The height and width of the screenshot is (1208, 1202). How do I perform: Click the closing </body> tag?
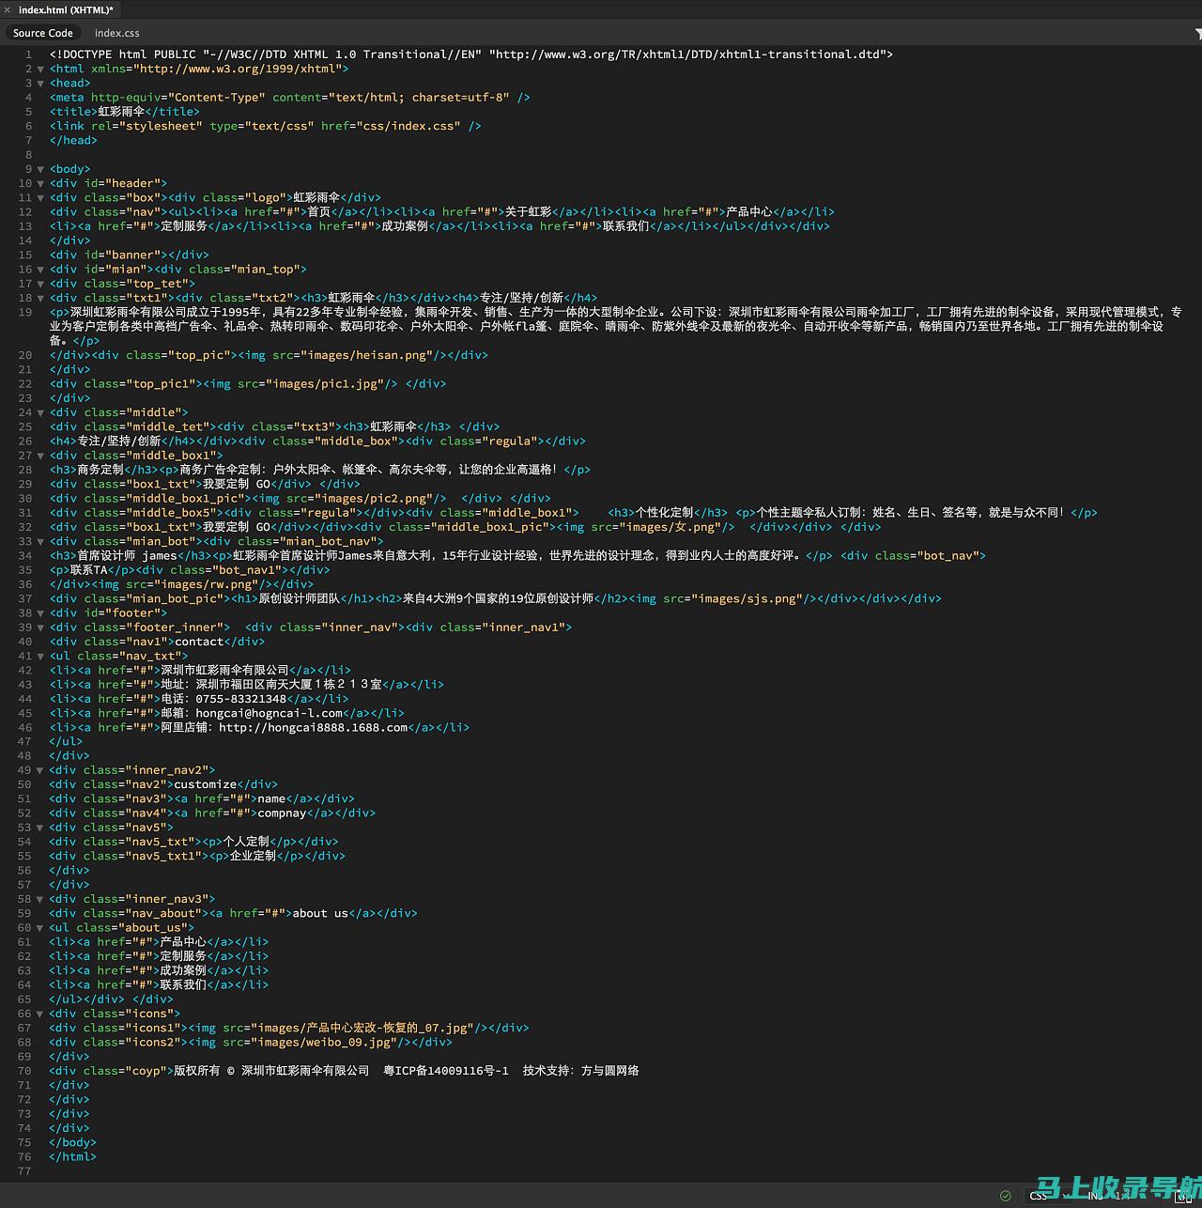point(73,1142)
